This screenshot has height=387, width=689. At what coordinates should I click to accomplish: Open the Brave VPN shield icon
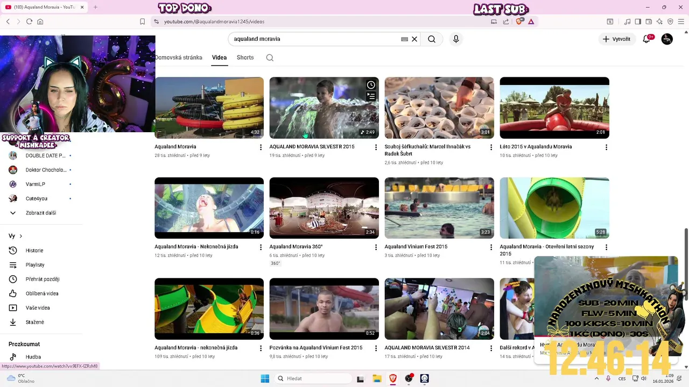coord(670,21)
